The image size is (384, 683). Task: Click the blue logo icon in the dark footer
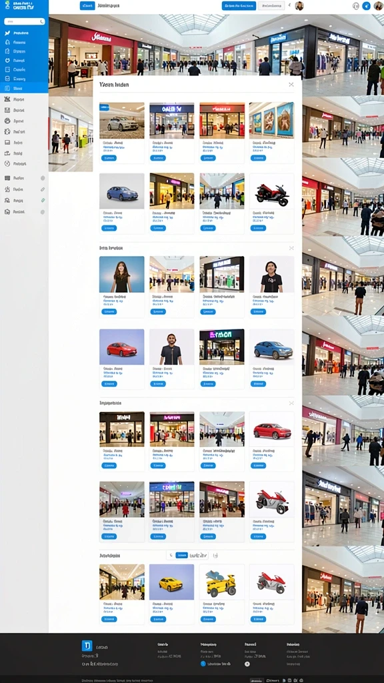(87, 646)
